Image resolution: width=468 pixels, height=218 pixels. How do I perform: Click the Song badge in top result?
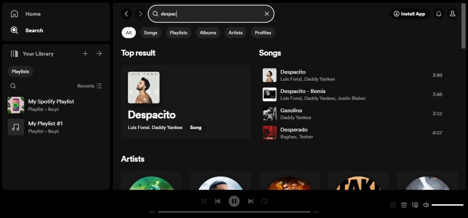[196, 127]
